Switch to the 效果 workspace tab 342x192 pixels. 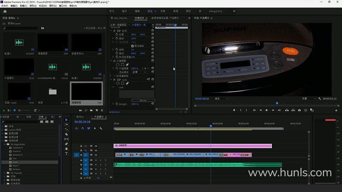tap(162, 11)
